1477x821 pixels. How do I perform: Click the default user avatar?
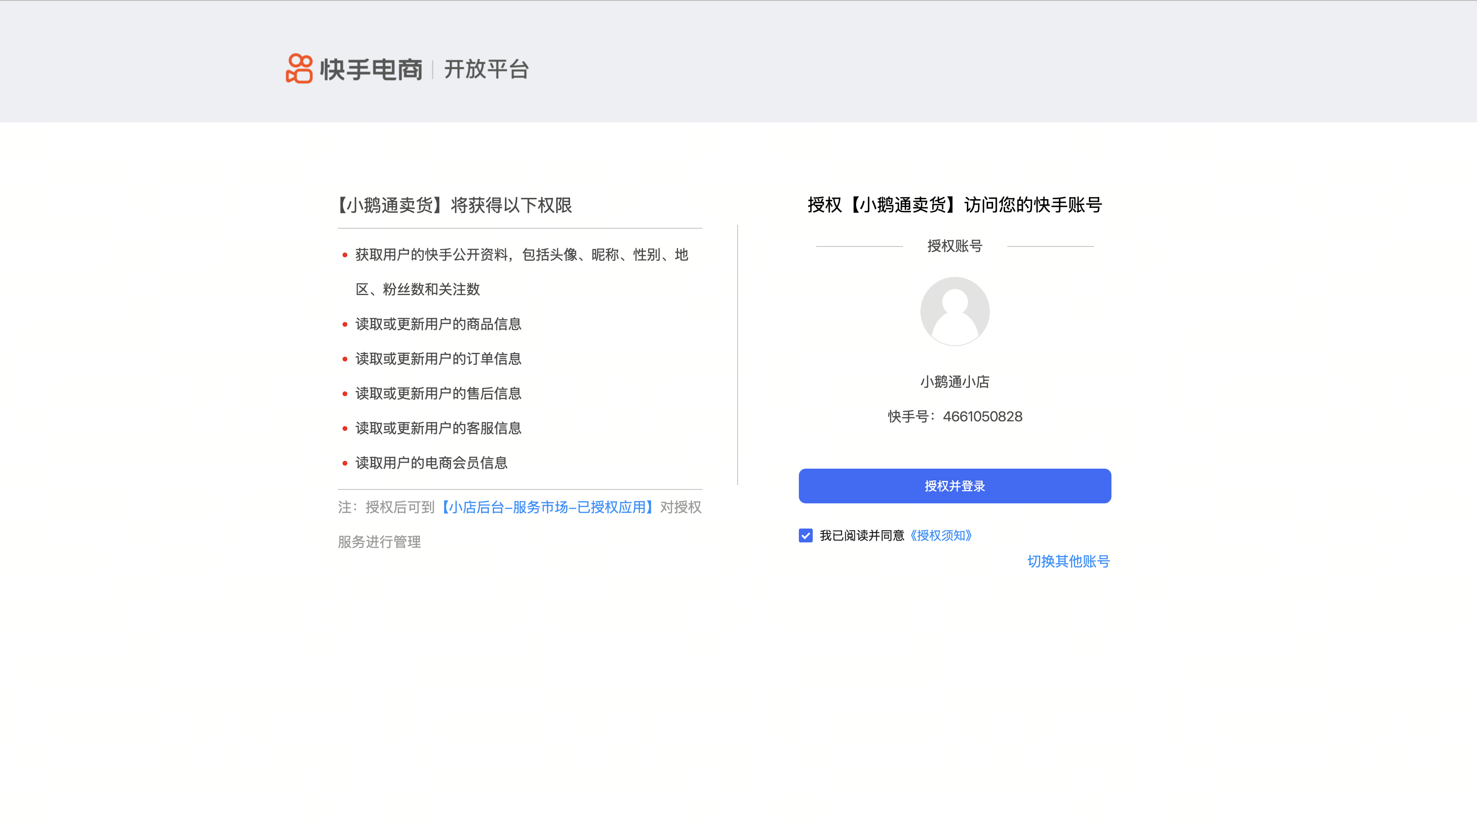pyautogui.click(x=955, y=311)
